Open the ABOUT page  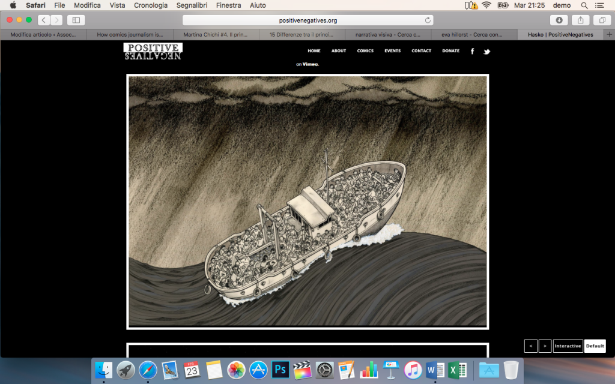pos(339,51)
